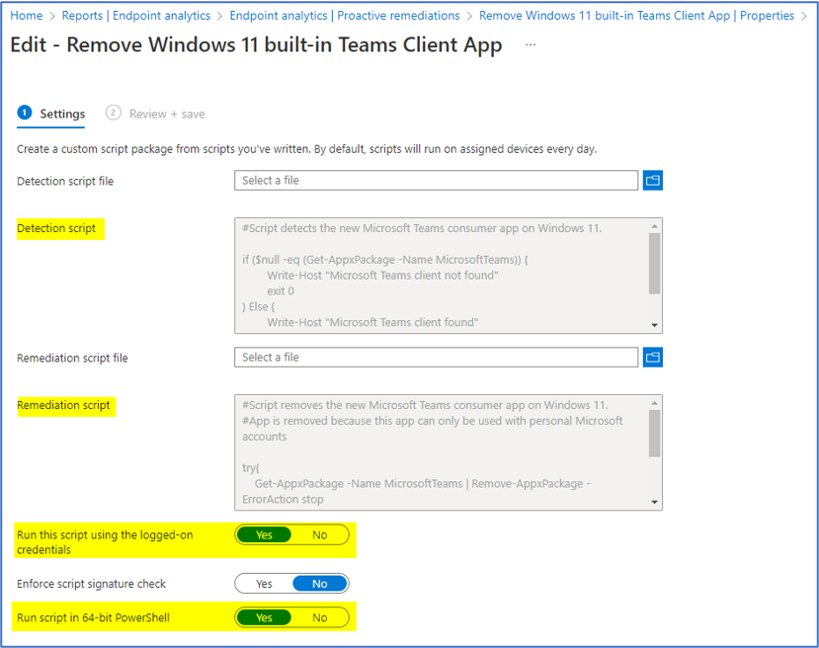This screenshot has width=819, height=648.
Task: Click the scroll-up arrow in the Remediation script box
Action: pos(654,403)
